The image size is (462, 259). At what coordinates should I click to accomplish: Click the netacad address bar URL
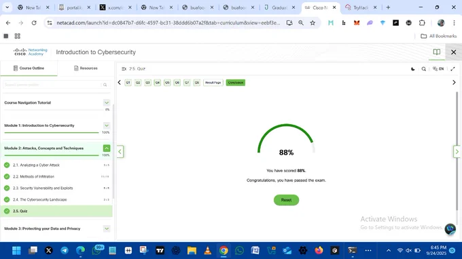pyautogui.click(x=168, y=23)
